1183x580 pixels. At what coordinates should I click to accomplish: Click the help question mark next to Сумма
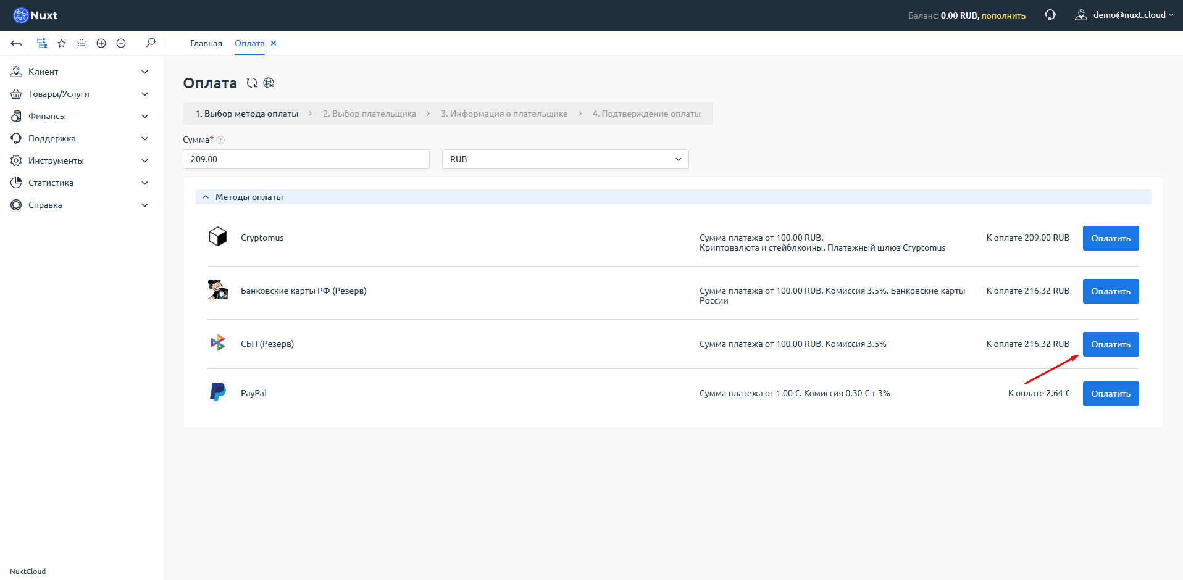point(220,140)
